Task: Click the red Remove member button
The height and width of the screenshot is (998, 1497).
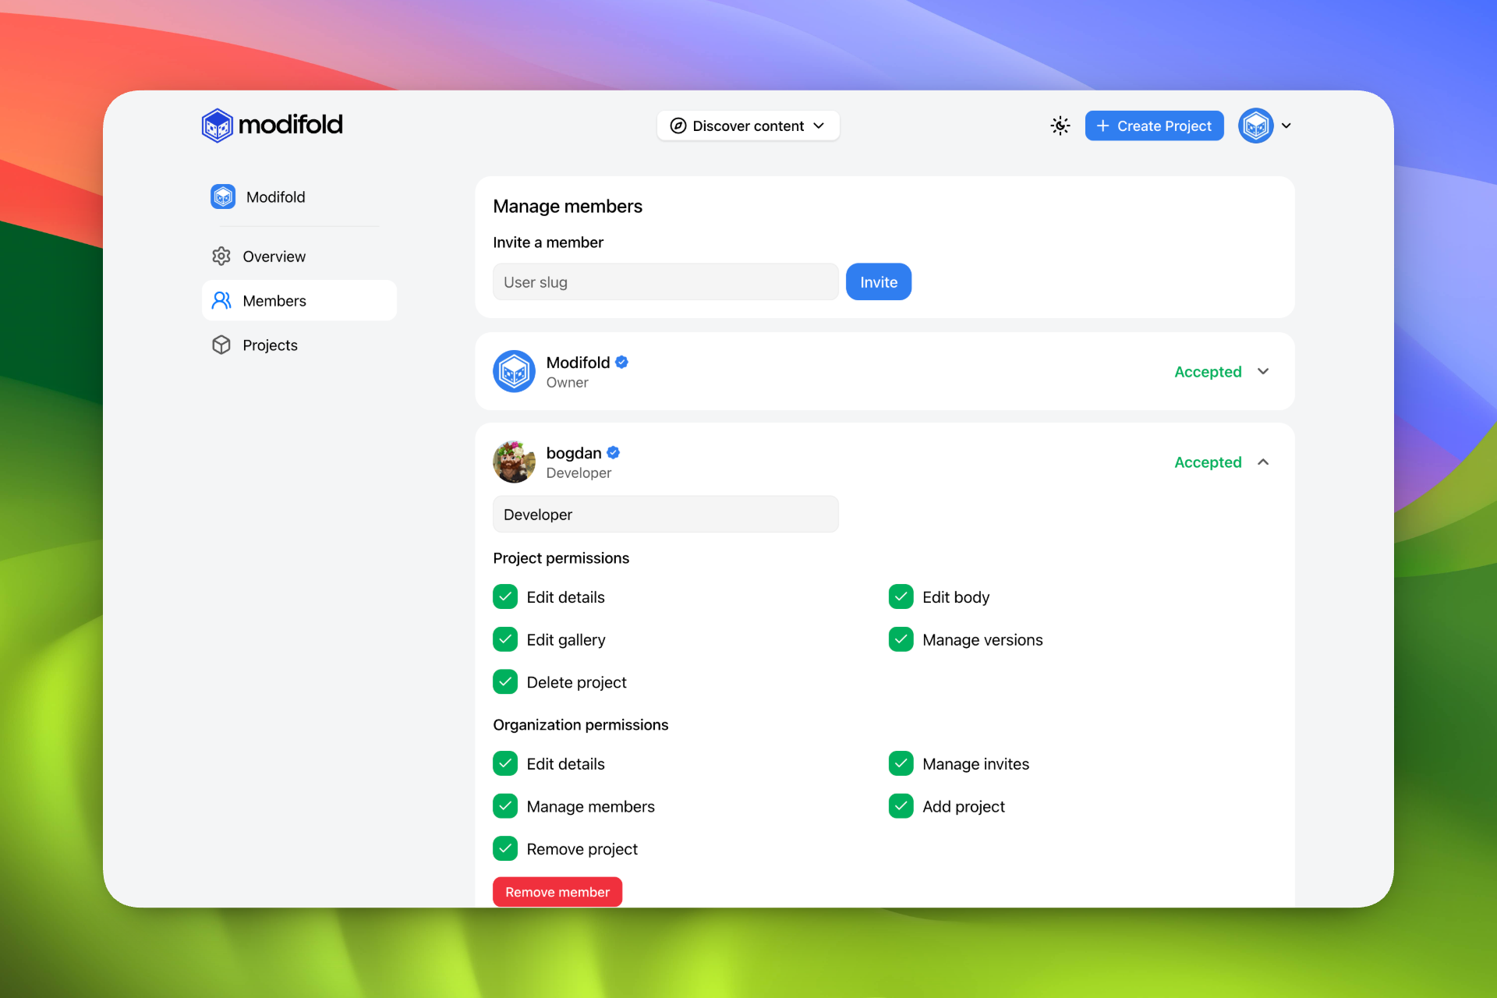Action: (x=557, y=892)
